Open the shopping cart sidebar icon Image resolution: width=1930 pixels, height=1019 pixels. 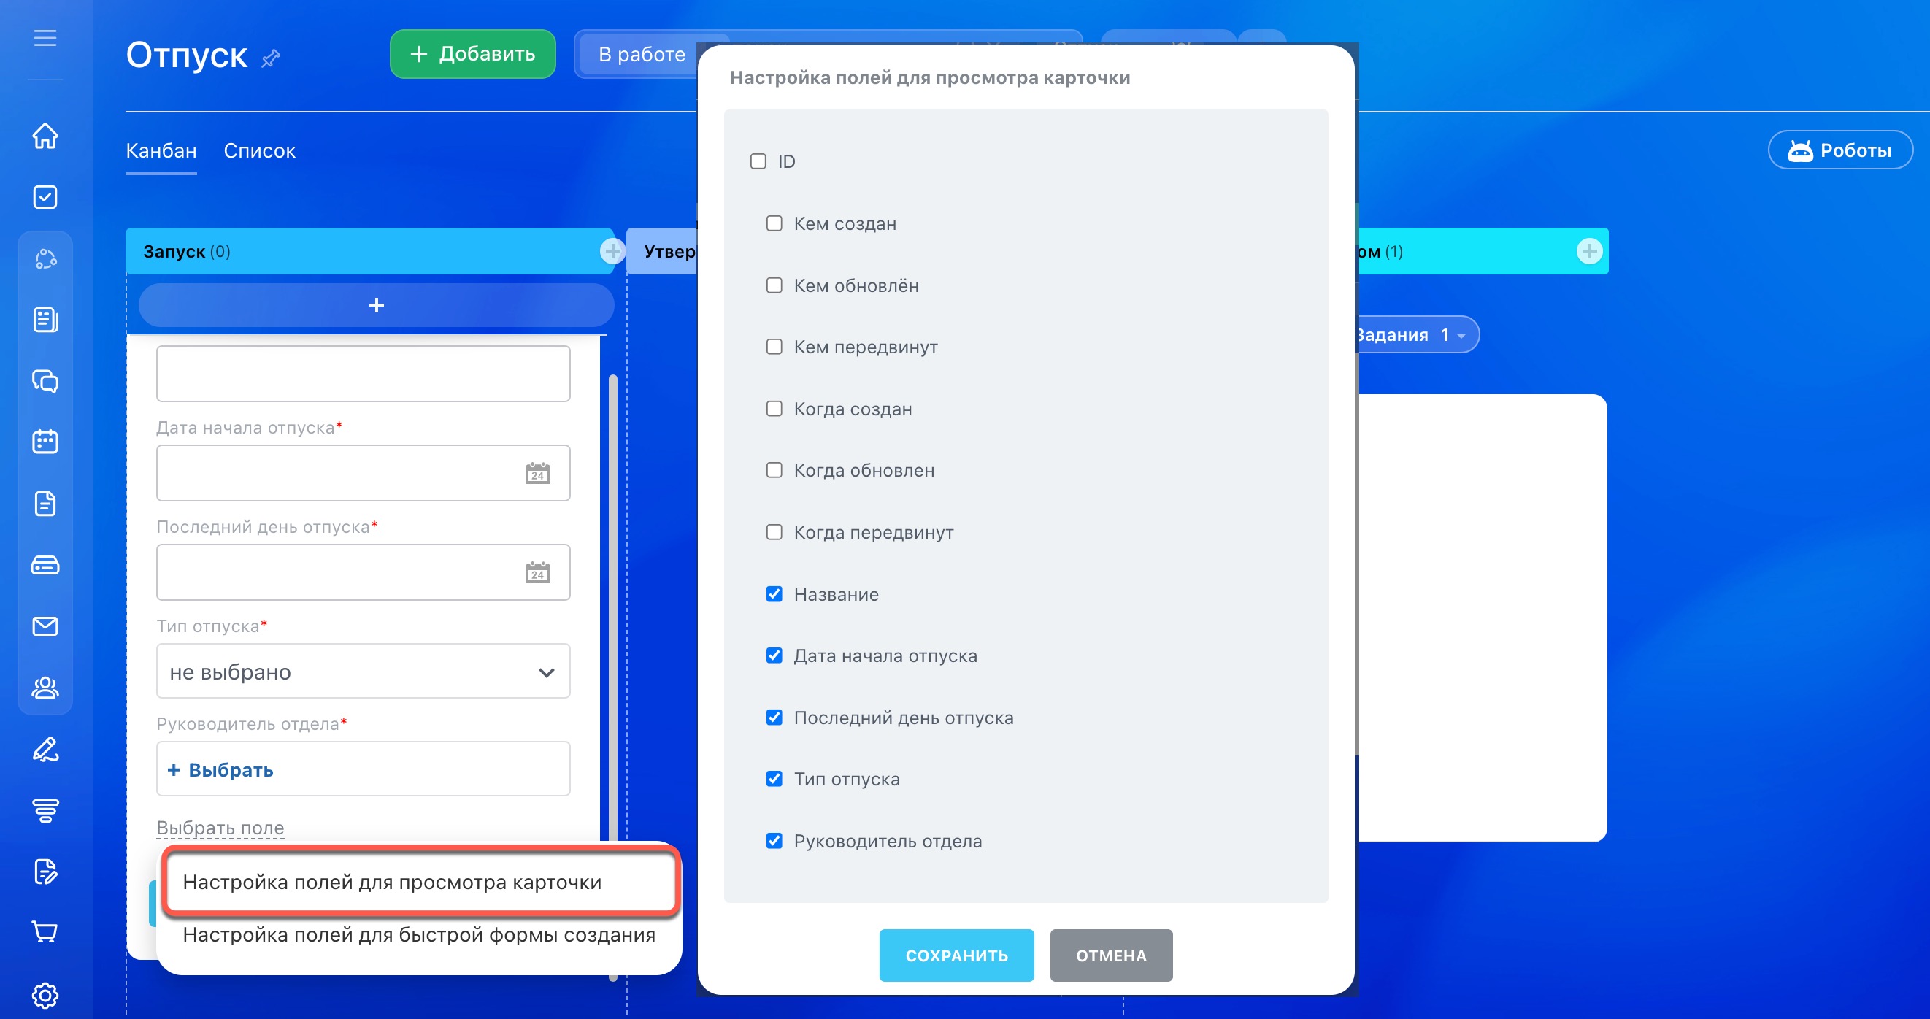point(45,931)
